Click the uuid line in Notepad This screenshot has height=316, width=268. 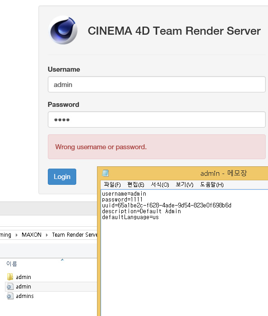[166, 206]
